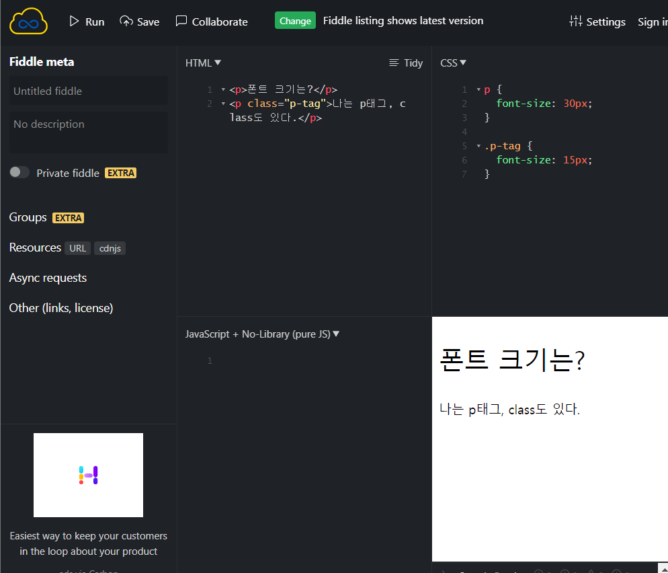Open the Collaborate option
Image resolution: width=668 pixels, height=573 pixels.
coord(212,22)
